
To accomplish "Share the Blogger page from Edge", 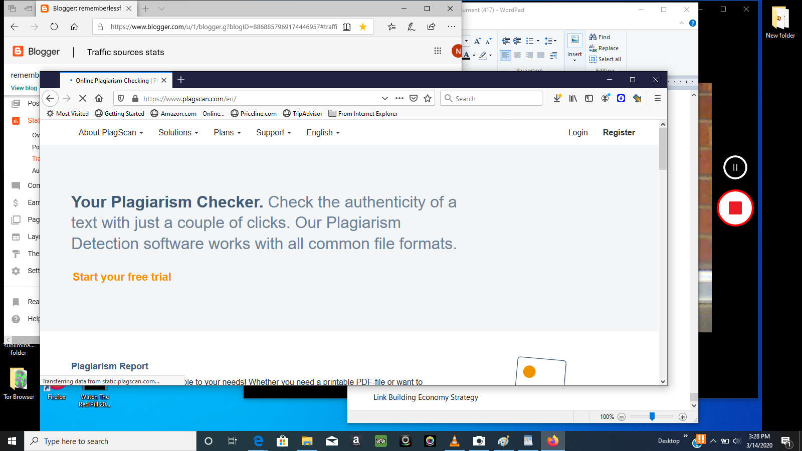I will click(x=431, y=27).
